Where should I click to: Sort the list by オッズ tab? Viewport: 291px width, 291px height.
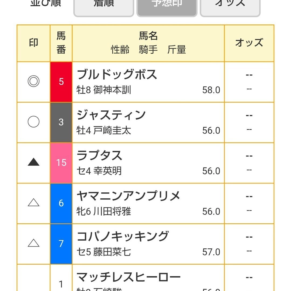click(x=230, y=8)
